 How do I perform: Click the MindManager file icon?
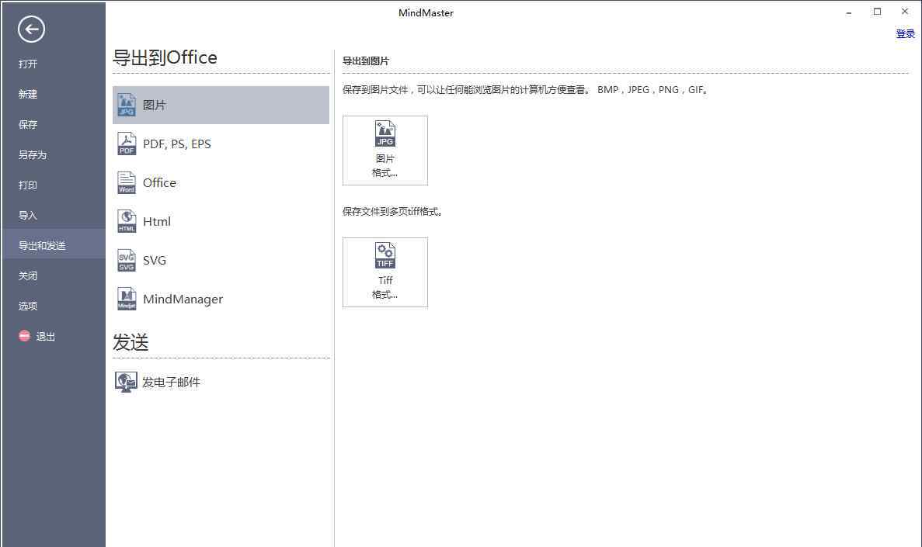127,299
